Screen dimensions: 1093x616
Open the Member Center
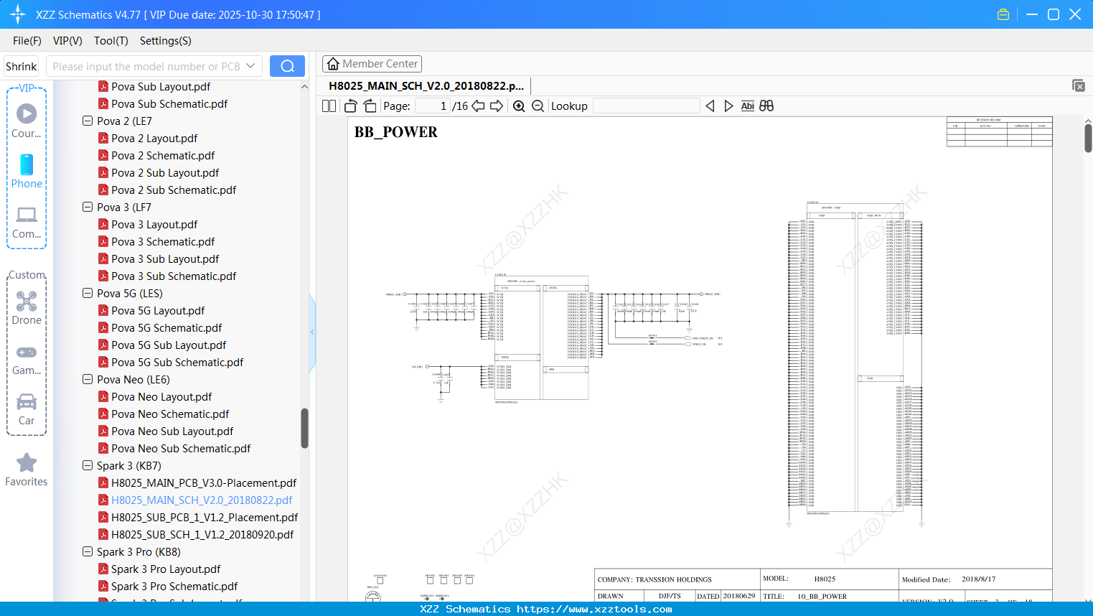(x=372, y=64)
